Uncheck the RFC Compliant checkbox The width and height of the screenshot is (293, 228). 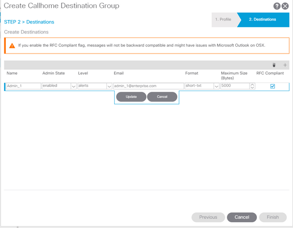pyautogui.click(x=272, y=86)
